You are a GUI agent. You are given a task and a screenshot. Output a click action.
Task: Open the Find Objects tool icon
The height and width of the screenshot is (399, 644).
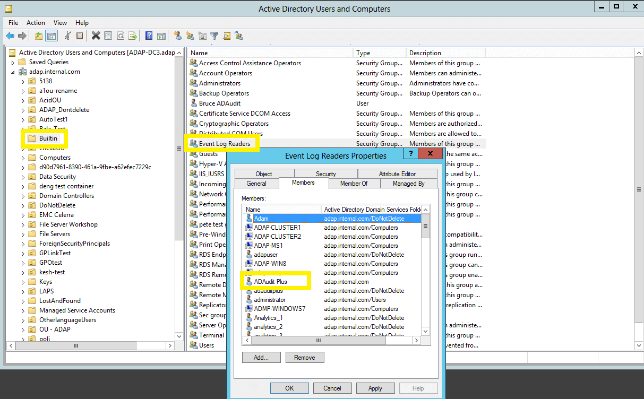click(227, 36)
